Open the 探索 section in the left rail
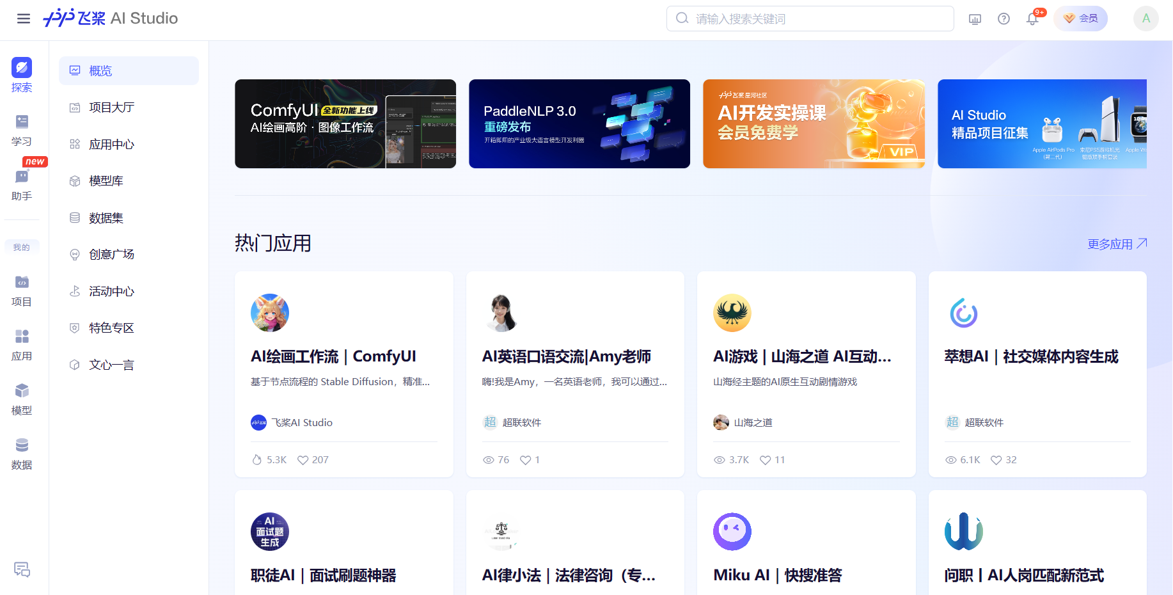 coord(22,75)
